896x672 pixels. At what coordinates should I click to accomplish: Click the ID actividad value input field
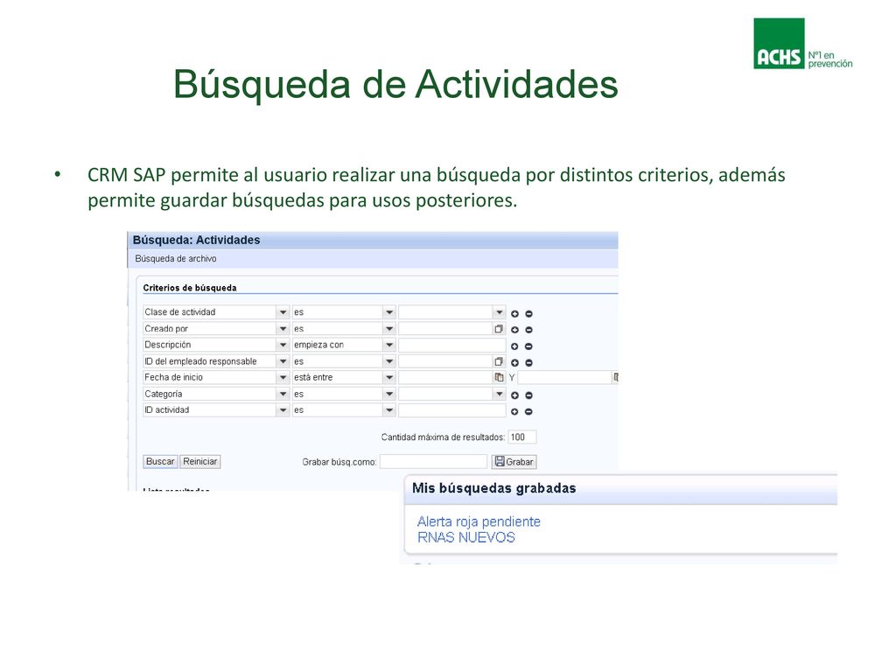pos(452,409)
